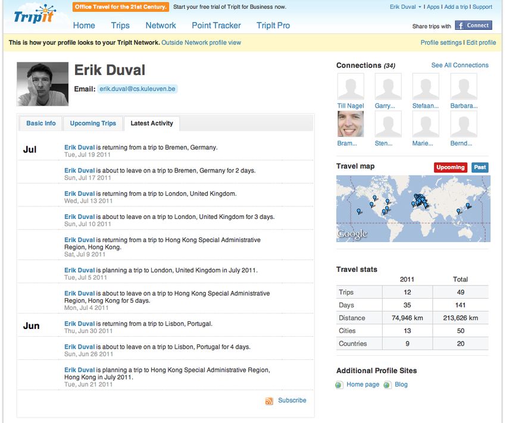Image resolution: width=506 pixels, height=423 pixels.
Task: Open the Trips menu item
Action: coord(120,26)
